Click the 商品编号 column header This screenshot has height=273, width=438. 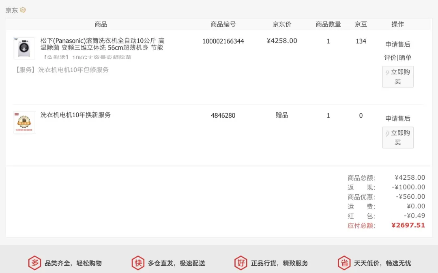coord(223,24)
